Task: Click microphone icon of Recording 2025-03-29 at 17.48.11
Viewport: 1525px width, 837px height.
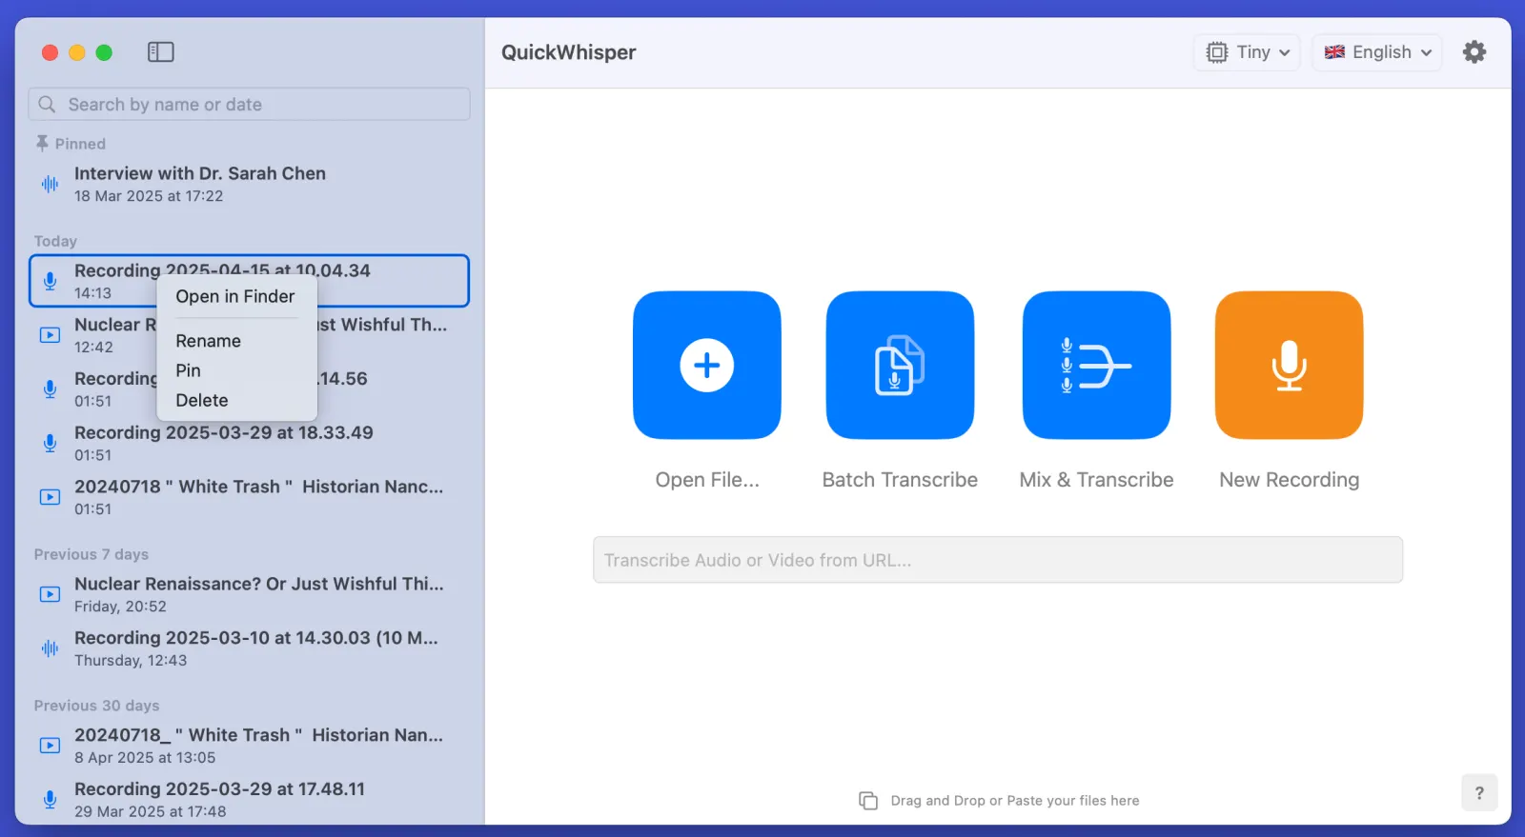Action: click(x=50, y=800)
